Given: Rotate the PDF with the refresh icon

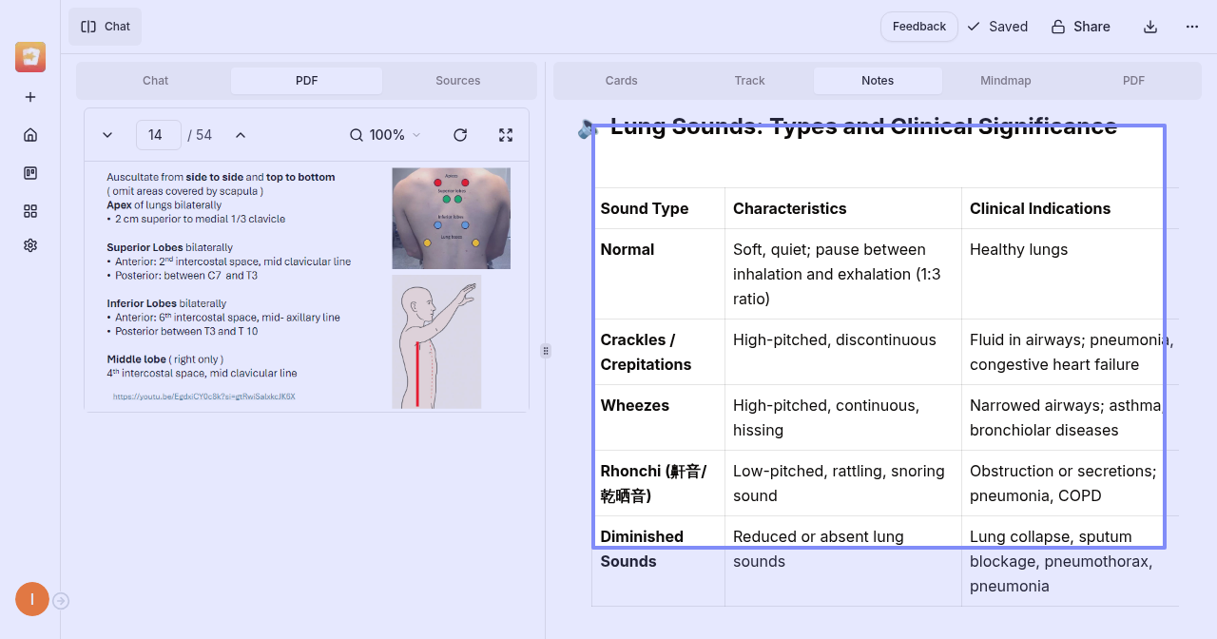Looking at the screenshot, I should point(460,135).
